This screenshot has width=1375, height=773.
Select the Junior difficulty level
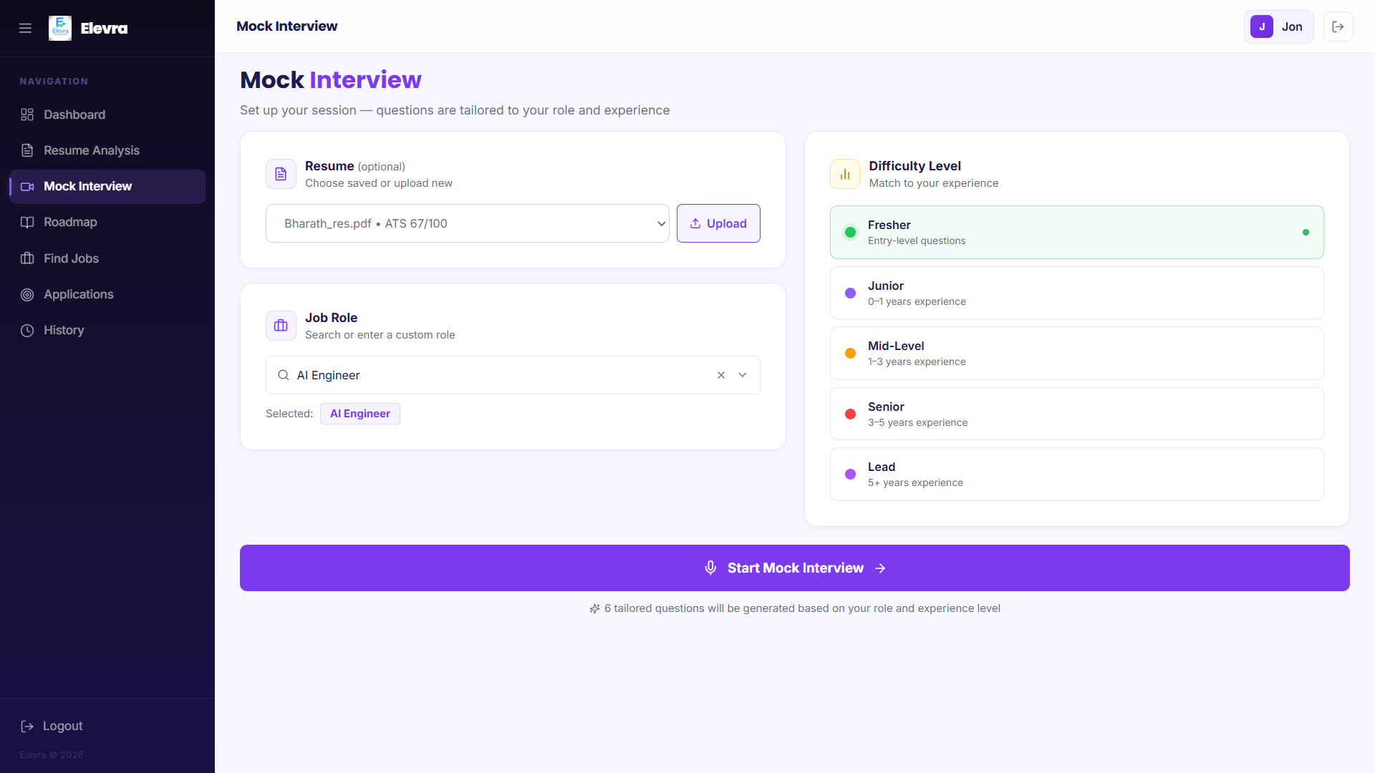click(x=1076, y=293)
